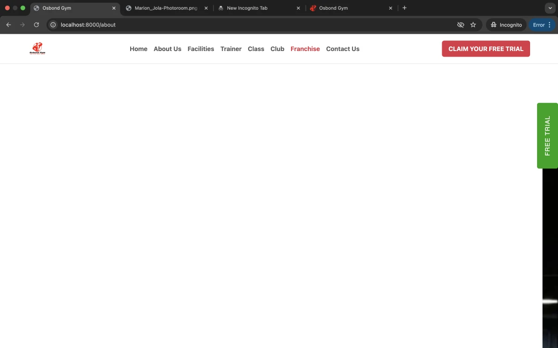This screenshot has height=348, width=558.
Task: View site information icon in address bar
Action: 53,25
